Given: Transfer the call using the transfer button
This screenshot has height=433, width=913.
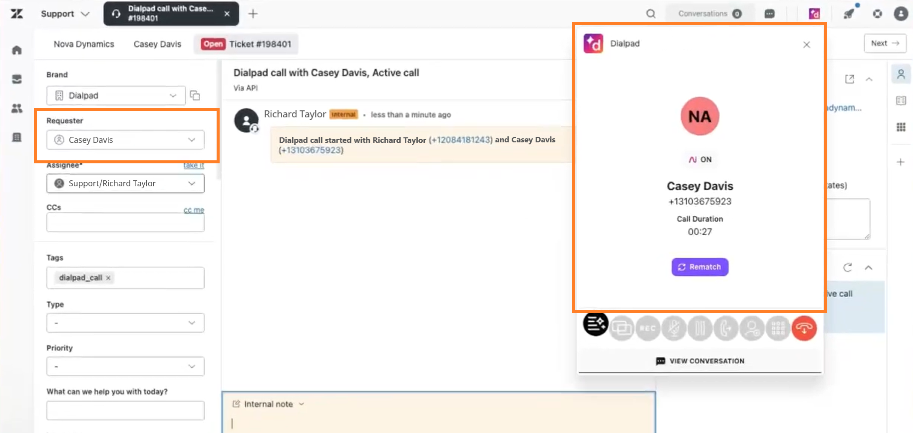Looking at the screenshot, I should click(x=726, y=328).
